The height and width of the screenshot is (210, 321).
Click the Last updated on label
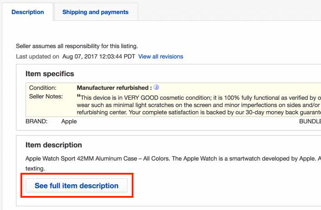click(37, 57)
